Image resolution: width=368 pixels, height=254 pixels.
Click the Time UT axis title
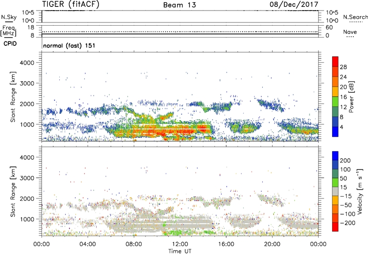[180, 251]
